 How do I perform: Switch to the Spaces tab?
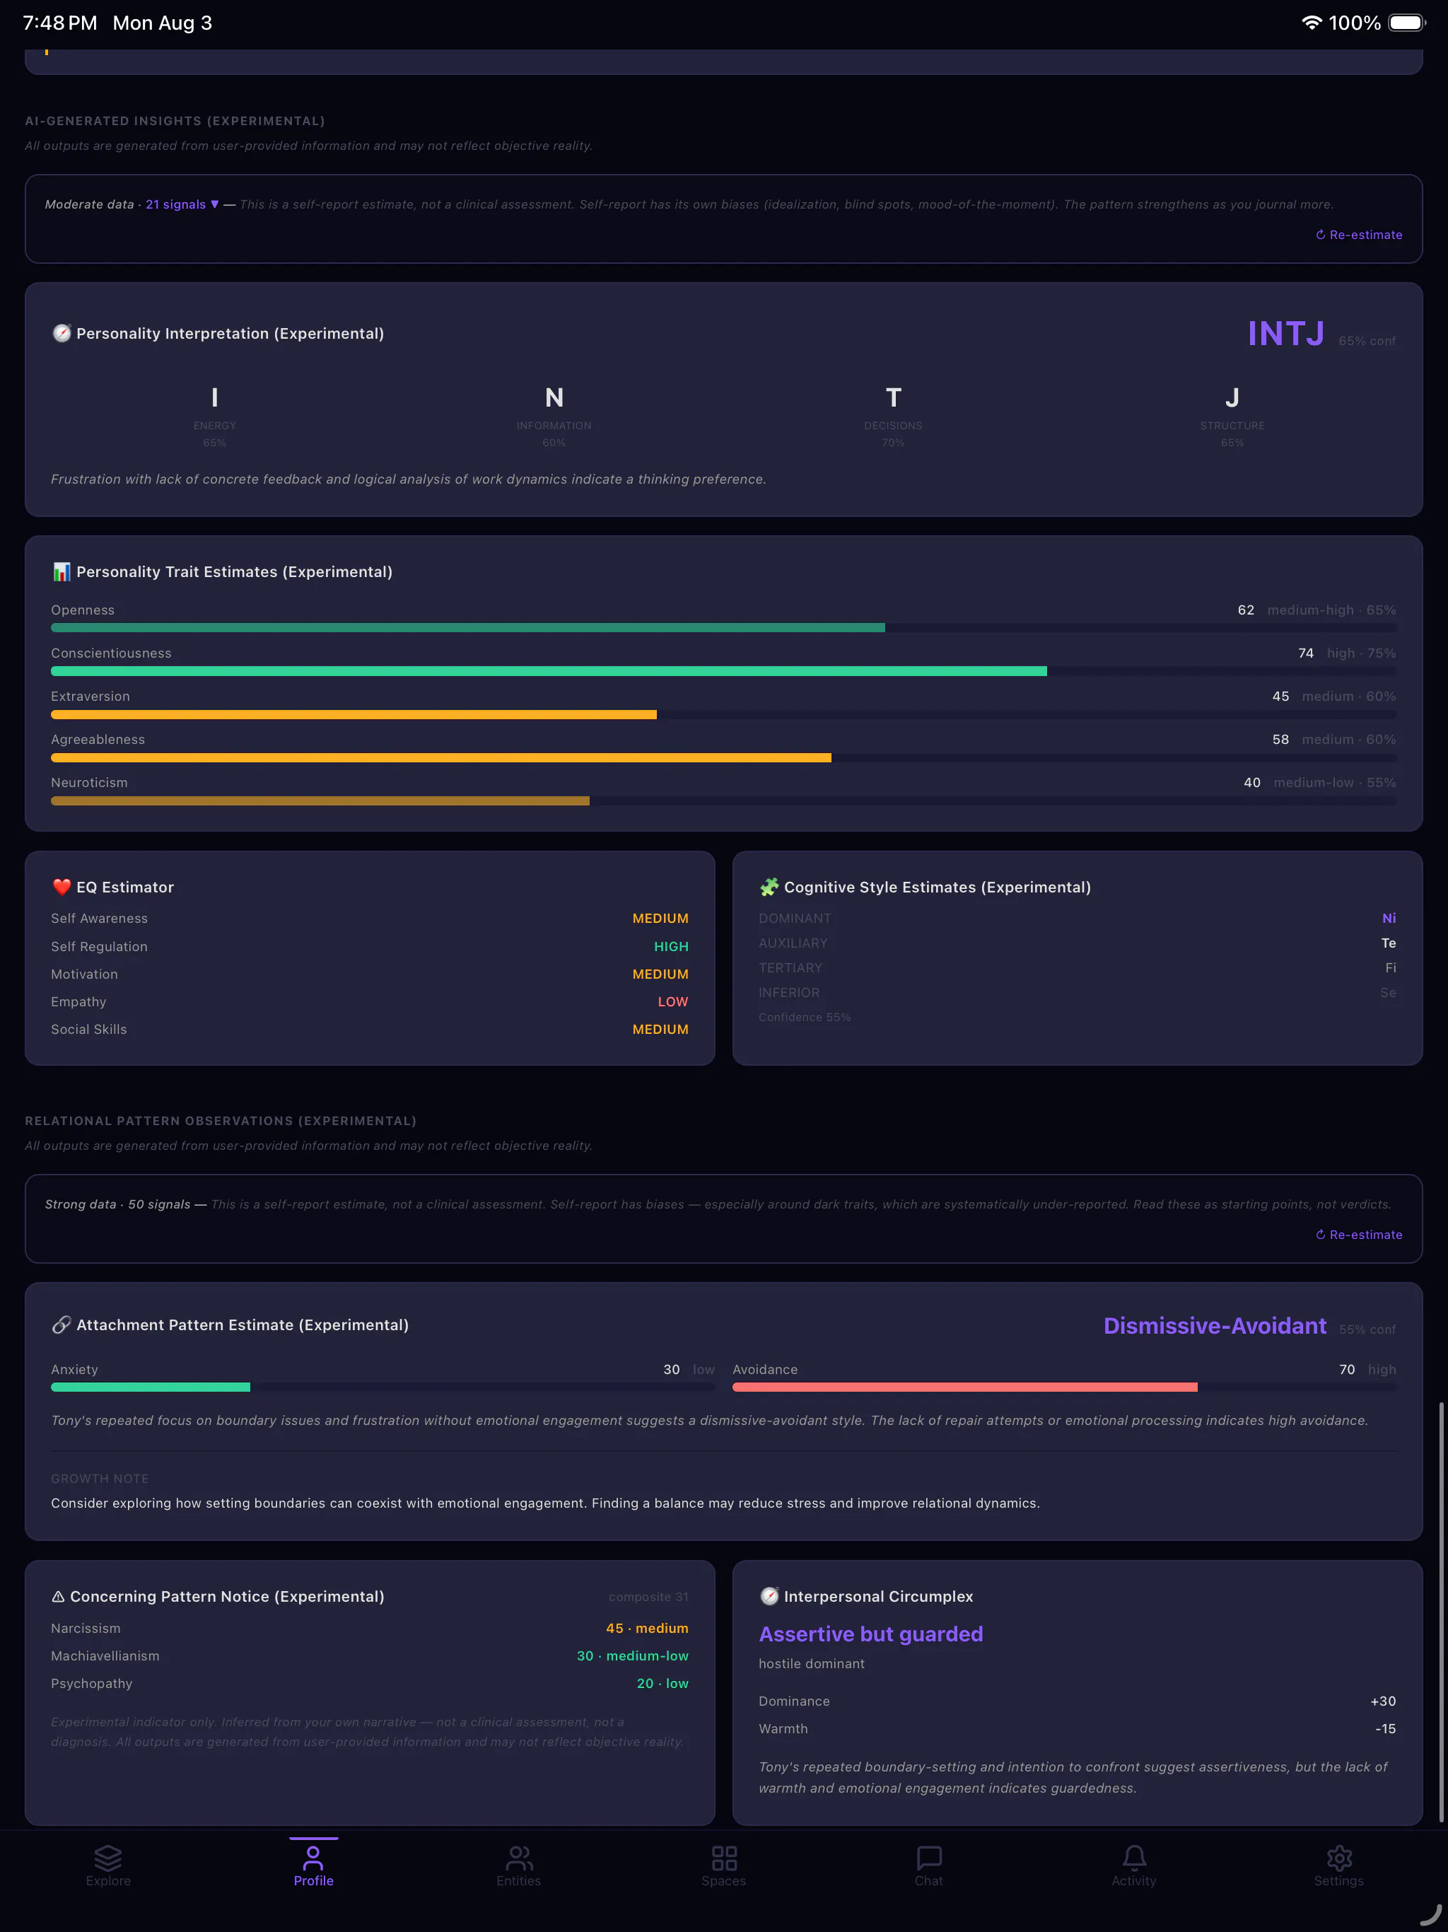click(x=724, y=1866)
